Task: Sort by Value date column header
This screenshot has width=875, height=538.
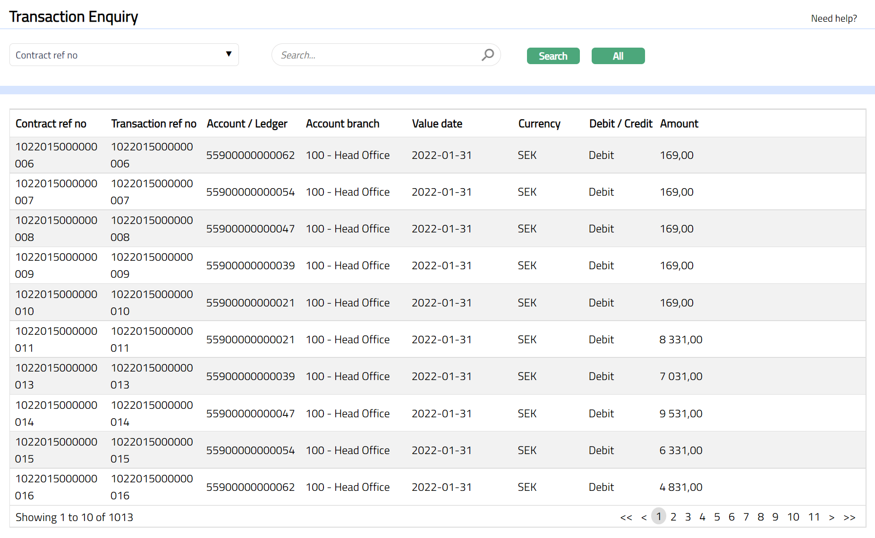Action: point(437,124)
